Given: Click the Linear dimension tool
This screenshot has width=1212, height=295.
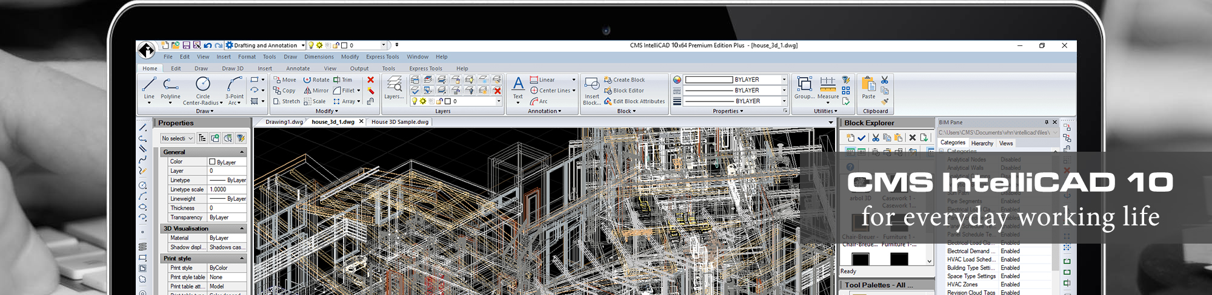Looking at the screenshot, I should click(542, 80).
